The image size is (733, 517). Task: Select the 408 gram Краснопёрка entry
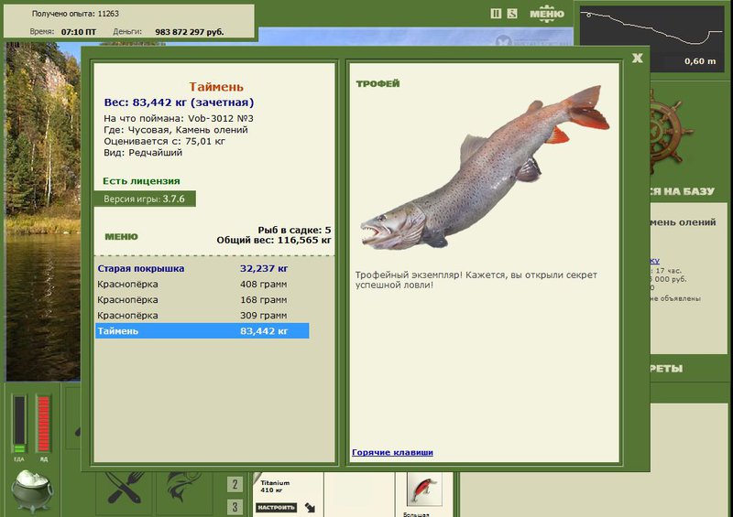pos(202,284)
